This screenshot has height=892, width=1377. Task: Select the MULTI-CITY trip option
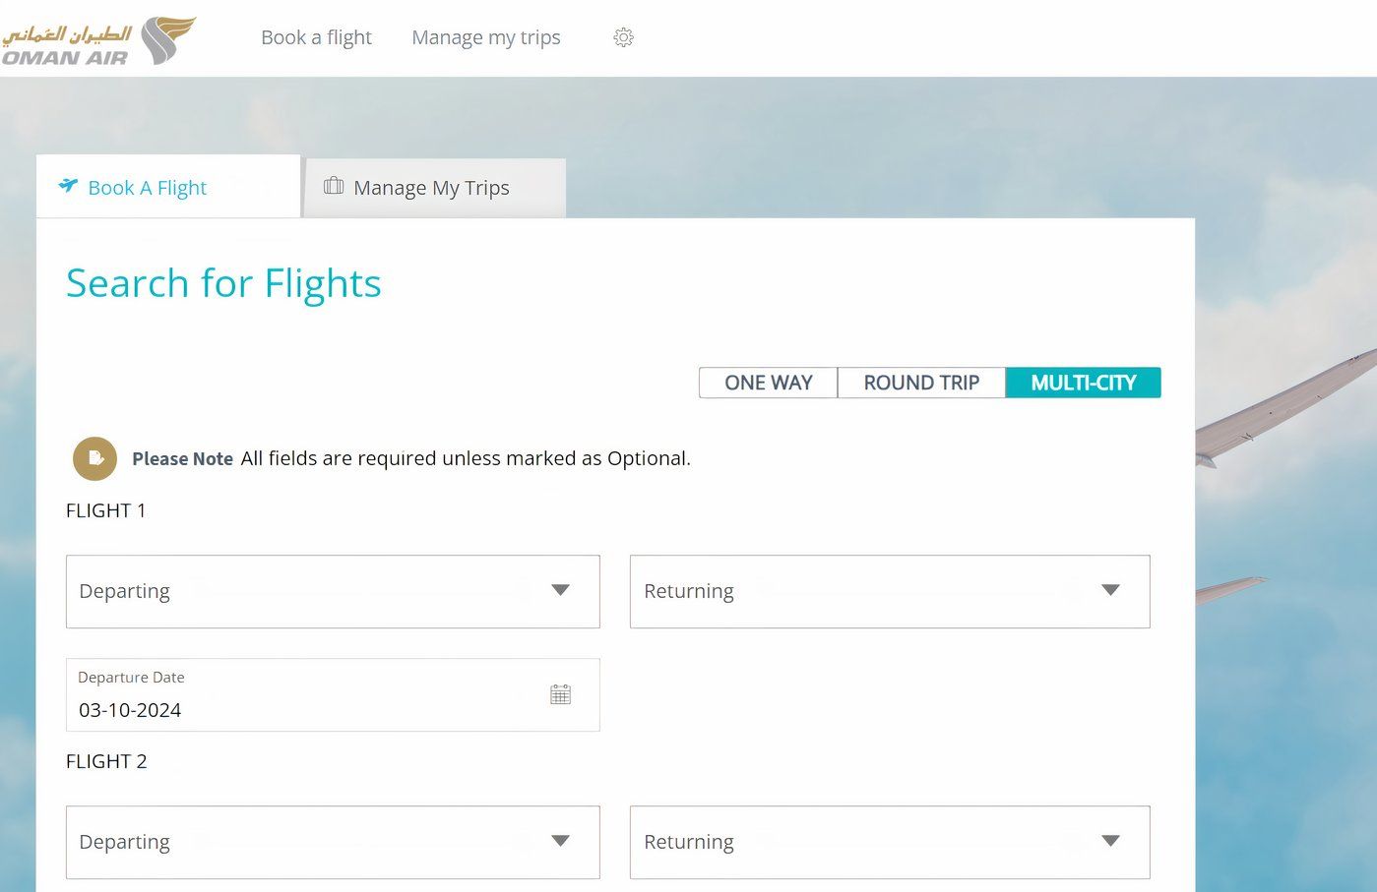1083,383
